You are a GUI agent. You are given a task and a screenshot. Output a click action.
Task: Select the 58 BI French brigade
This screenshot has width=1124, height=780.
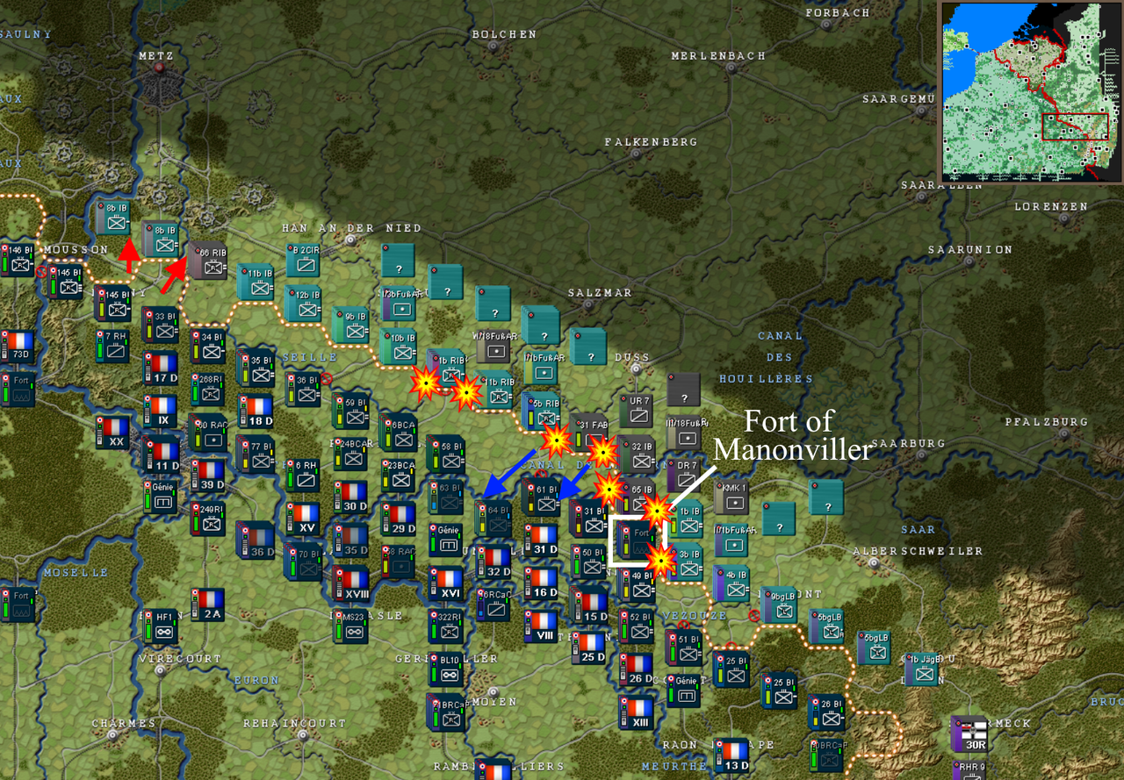(x=445, y=454)
